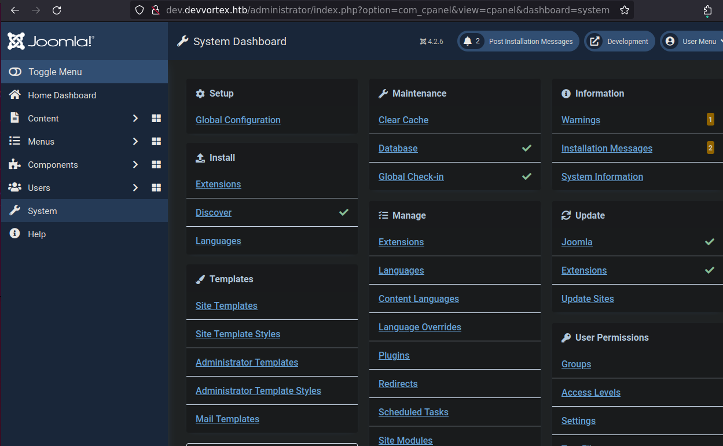The height and width of the screenshot is (446, 723).
Task: Click the Warnings count badge
Action: click(710, 120)
